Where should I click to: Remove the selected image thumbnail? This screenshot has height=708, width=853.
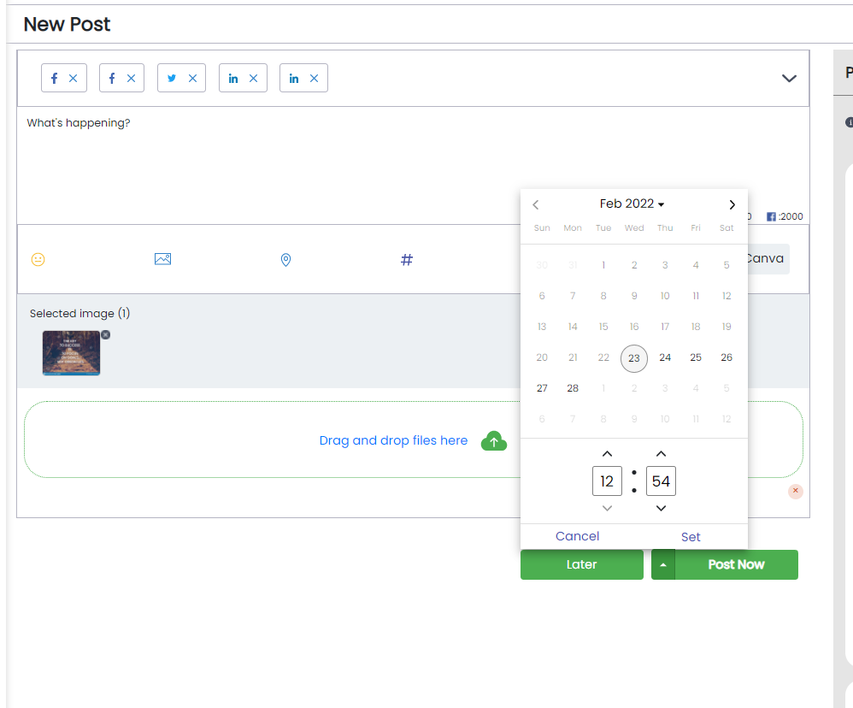coord(106,334)
